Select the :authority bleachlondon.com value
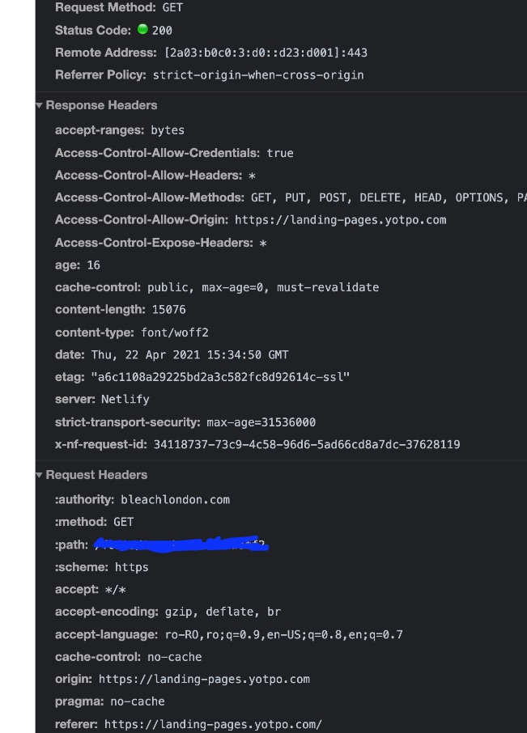 tap(176, 500)
